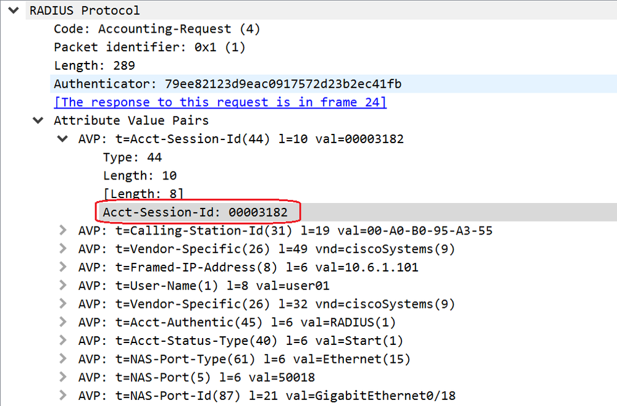
Task: Select the Code: Accounting-Request (4) line
Action: tap(157, 29)
